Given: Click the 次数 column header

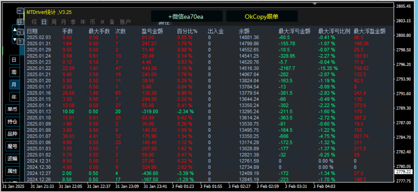Looking at the screenshot, I should [120, 31].
